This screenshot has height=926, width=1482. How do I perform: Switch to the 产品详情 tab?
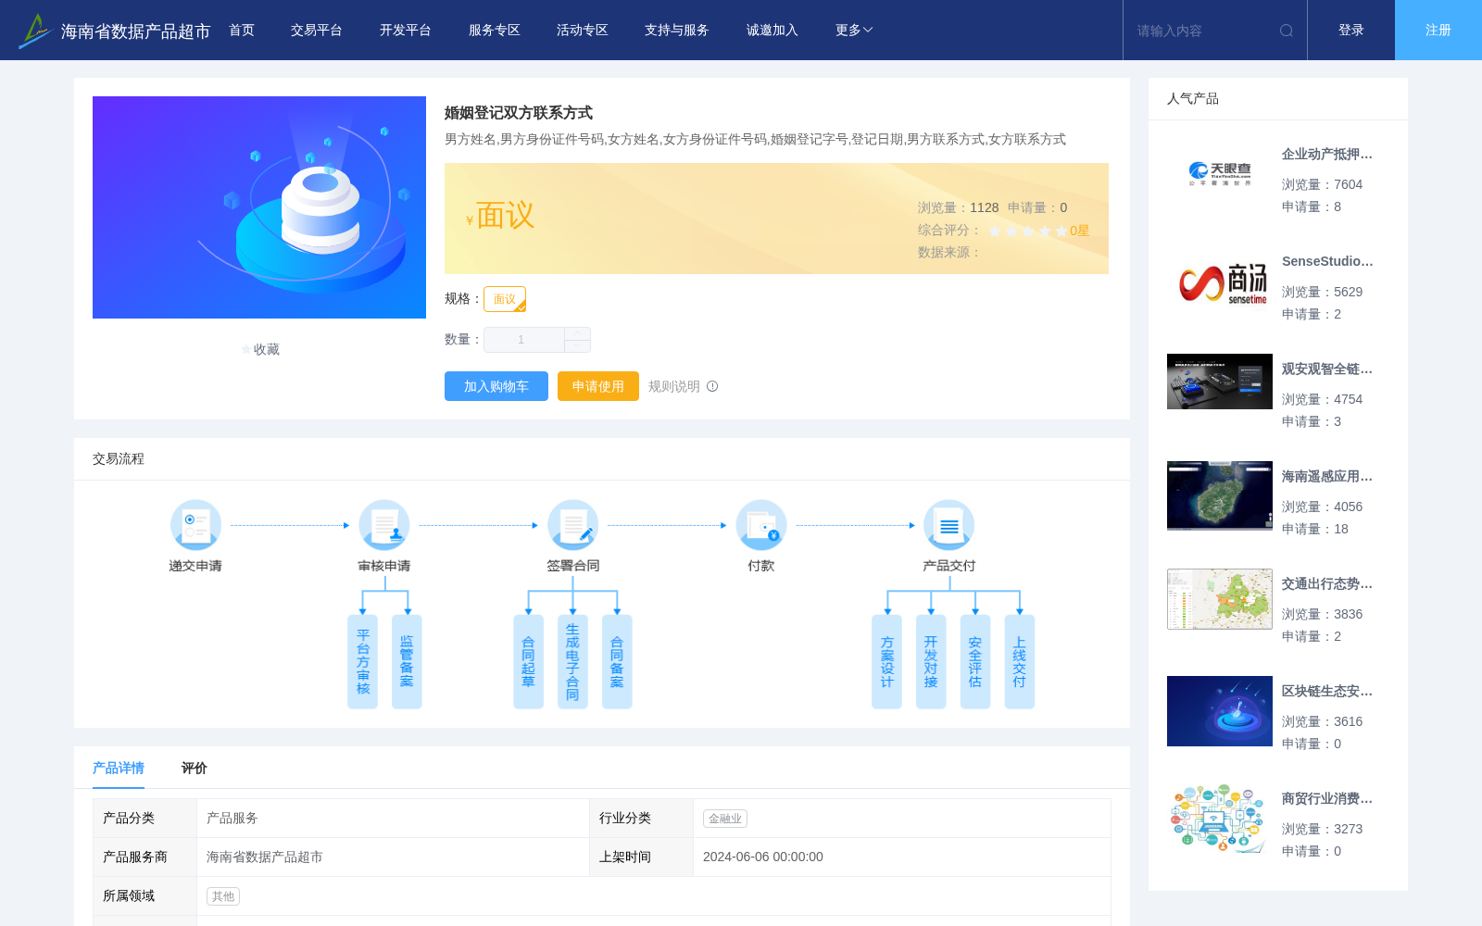(119, 768)
